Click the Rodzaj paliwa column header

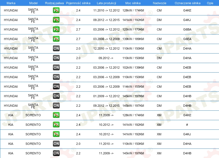coord(54,3)
